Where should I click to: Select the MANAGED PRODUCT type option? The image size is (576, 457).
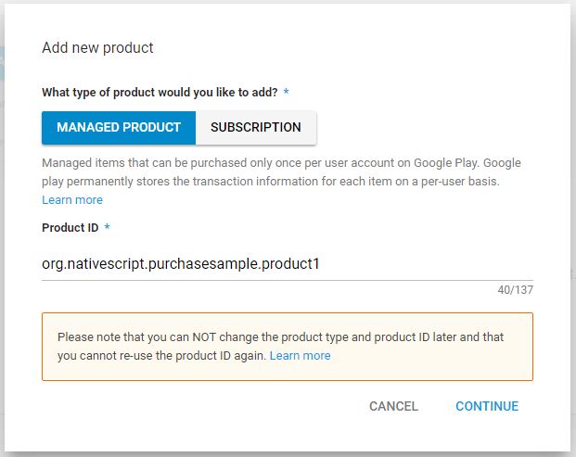coord(119,127)
